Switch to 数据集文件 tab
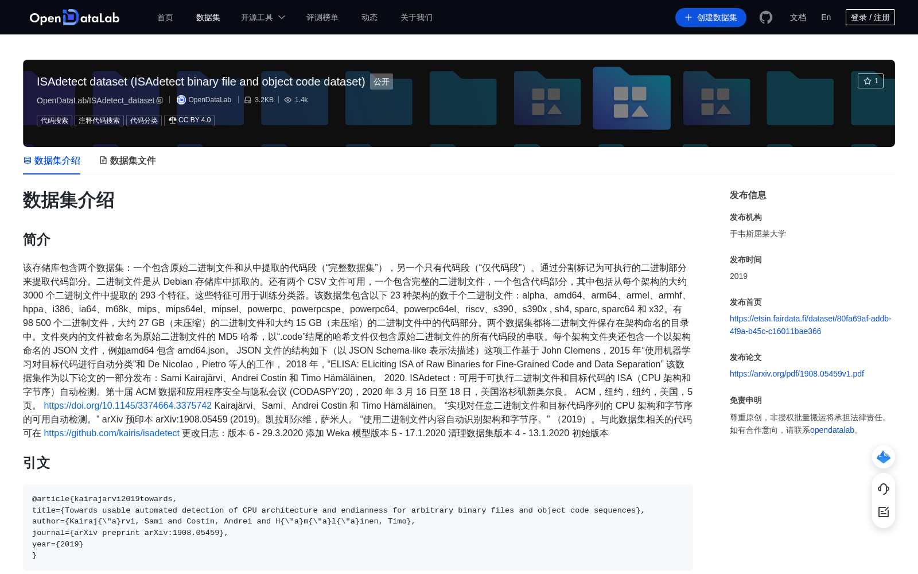This screenshot has width=918, height=574. [127, 161]
